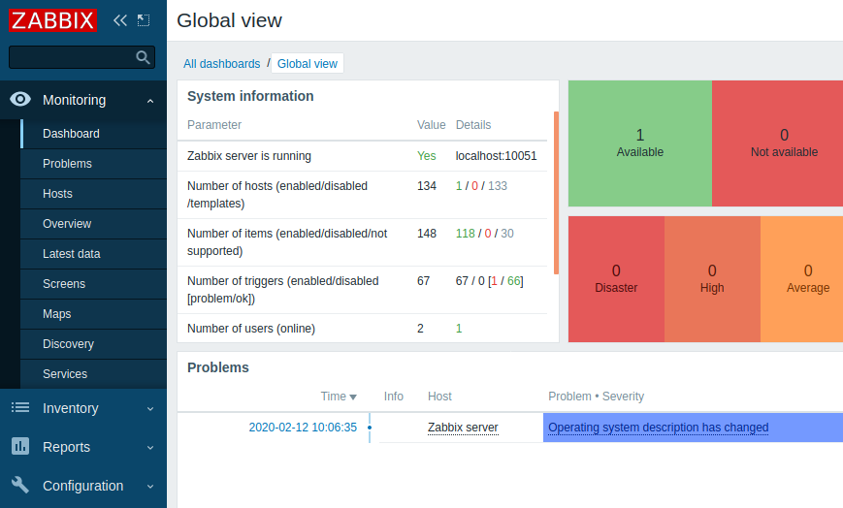Image resolution: width=843 pixels, height=508 pixels.
Task: Click the Monitoring eye icon
Action: pos(20,100)
